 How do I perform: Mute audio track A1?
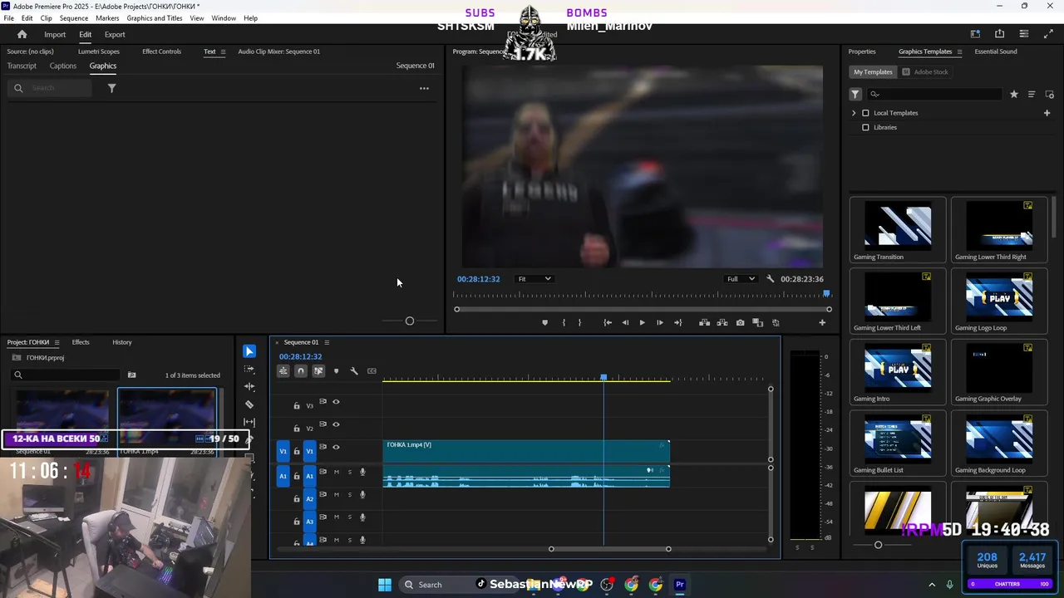(x=337, y=472)
